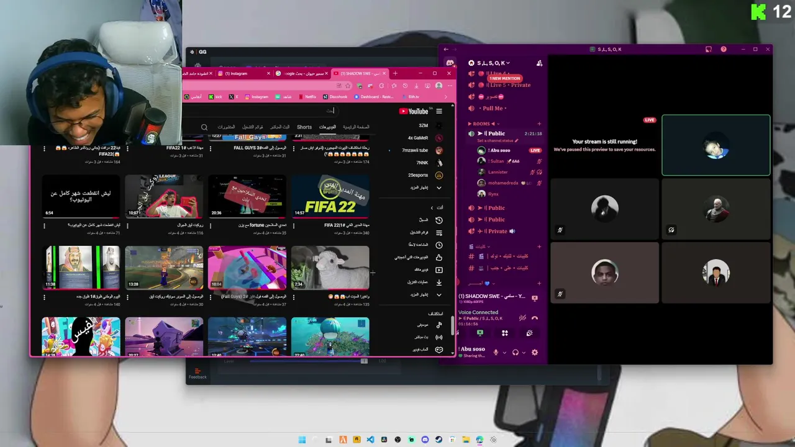Toggle Discord noise suppression icon
This screenshot has height=447, width=795.
tap(521, 318)
